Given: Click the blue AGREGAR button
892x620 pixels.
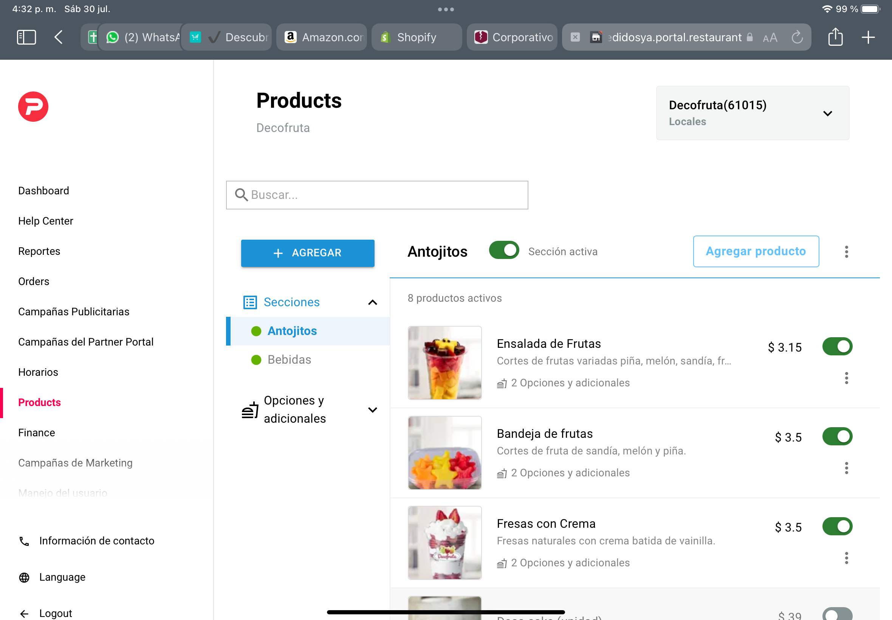Looking at the screenshot, I should coord(308,253).
